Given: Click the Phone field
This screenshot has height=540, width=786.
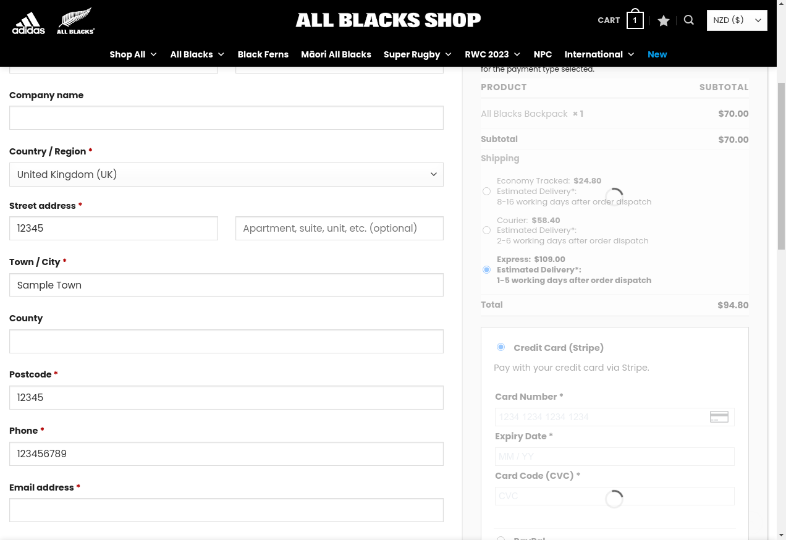Looking at the screenshot, I should [x=226, y=454].
